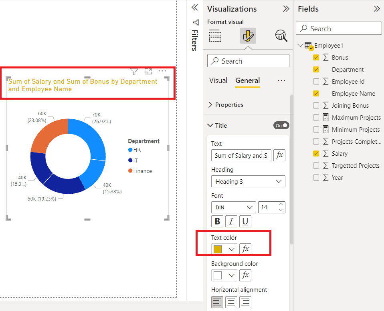Click the 70K (26.92%) data label

pyautogui.click(x=101, y=118)
